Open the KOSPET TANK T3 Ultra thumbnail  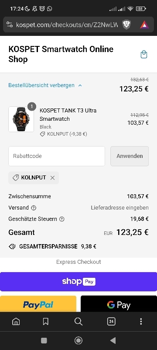coord(21,119)
